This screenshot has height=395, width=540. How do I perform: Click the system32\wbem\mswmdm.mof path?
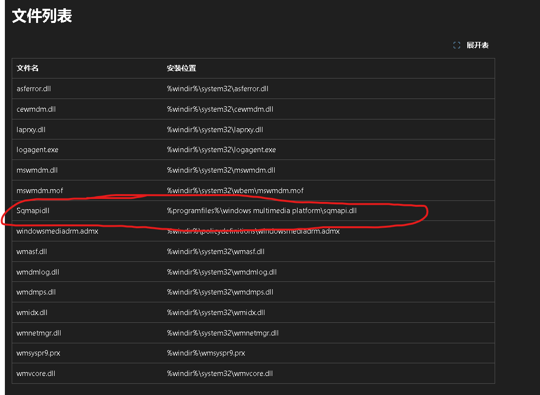tap(235, 191)
